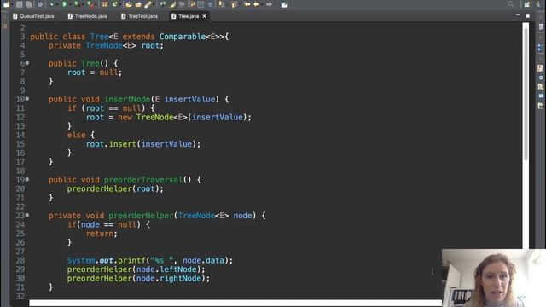Open Run dropdown arrow beside green Run icon

[70, 4]
